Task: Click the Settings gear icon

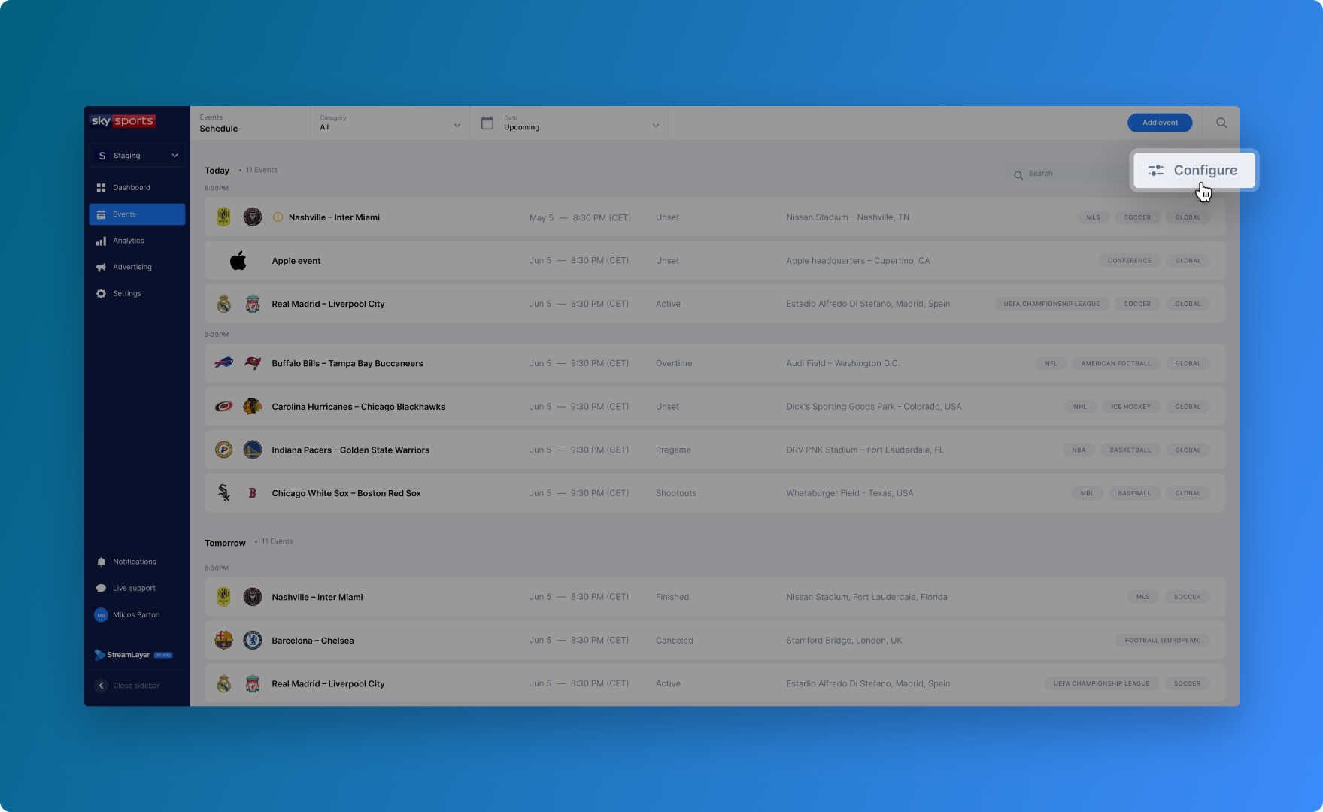Action: click(x=101, y=293)
